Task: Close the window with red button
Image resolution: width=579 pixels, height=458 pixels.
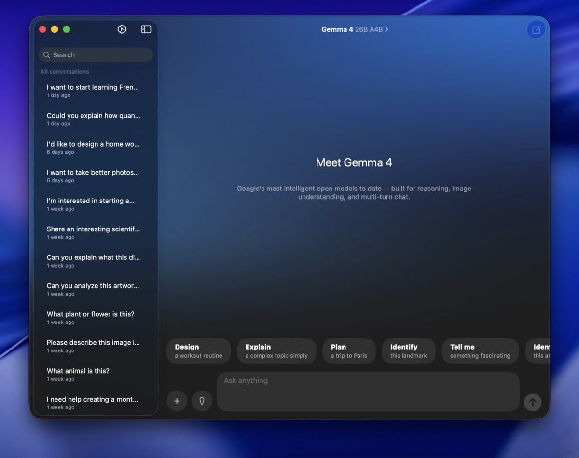Action: pyautogui.click(x=42, y=29)
